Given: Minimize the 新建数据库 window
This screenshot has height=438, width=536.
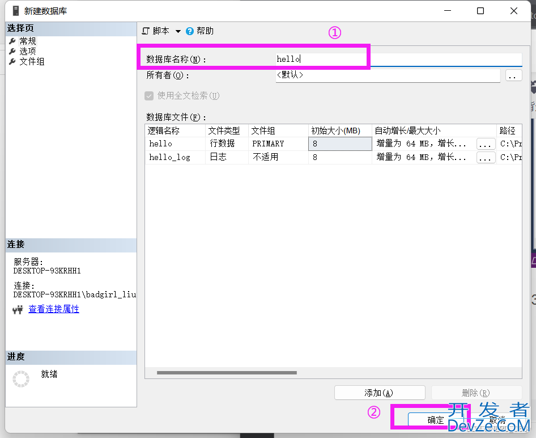Looking at the screenshot, I should 448,11.
